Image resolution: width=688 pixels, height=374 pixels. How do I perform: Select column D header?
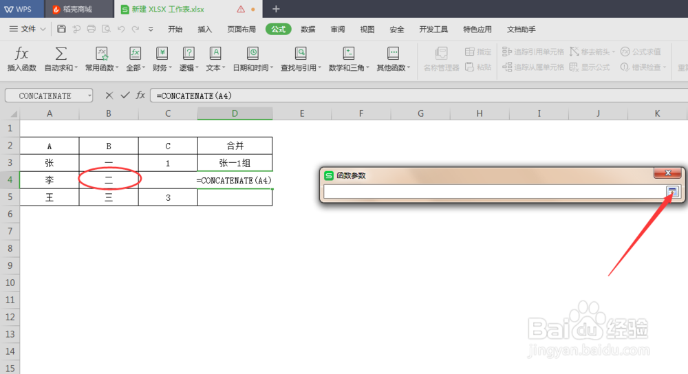[x=235, y=113]
